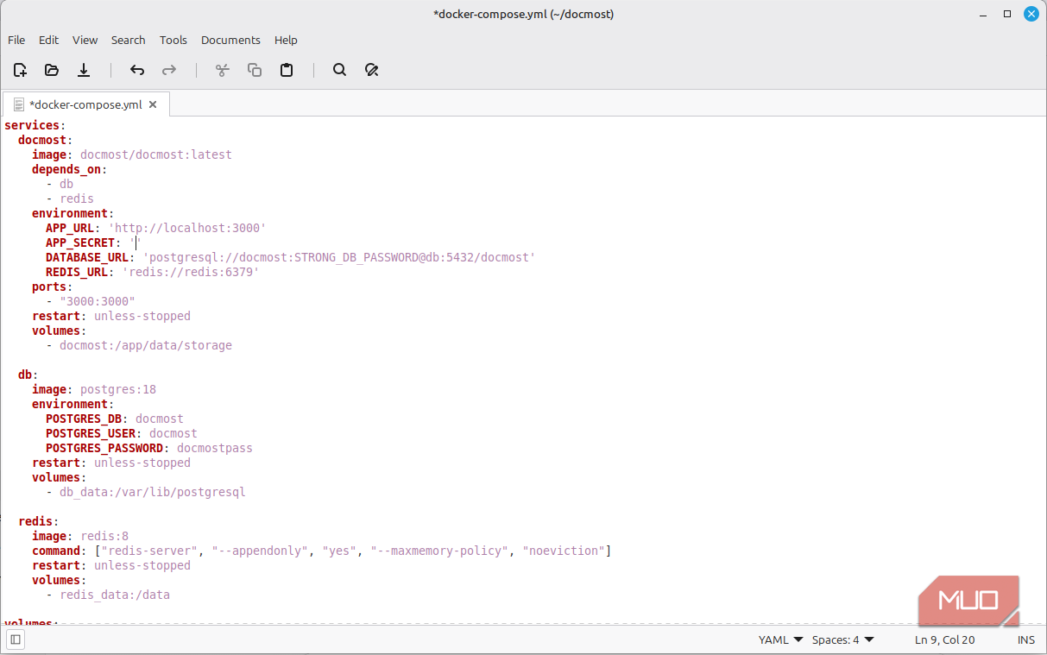
Task: Close the editor window
Action: tap(1031, 14)
